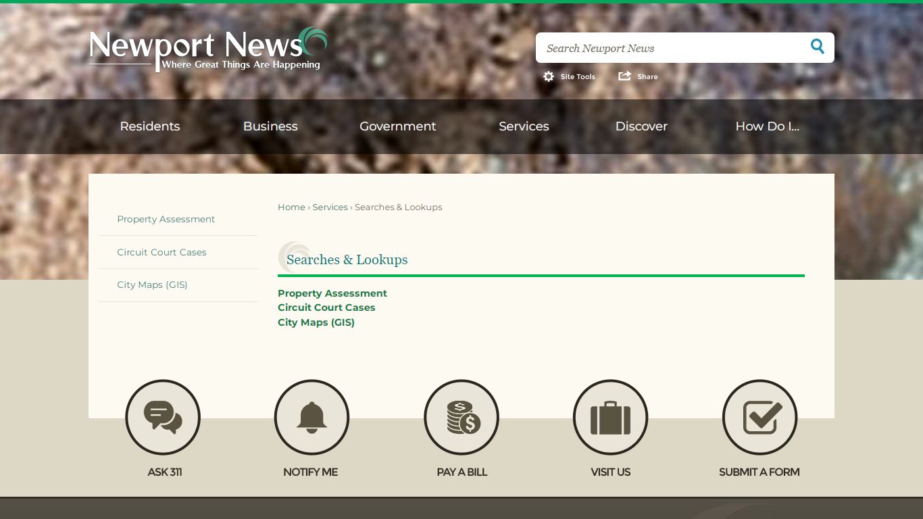
Task: Go to the Newport News logo homepage
Action: click(x=208, y=49)
